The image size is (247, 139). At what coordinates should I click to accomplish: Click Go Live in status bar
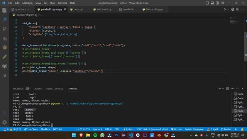pos(176,129)
